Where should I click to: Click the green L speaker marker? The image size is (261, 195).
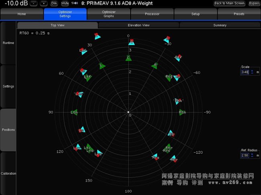click(x=102, y=65)
